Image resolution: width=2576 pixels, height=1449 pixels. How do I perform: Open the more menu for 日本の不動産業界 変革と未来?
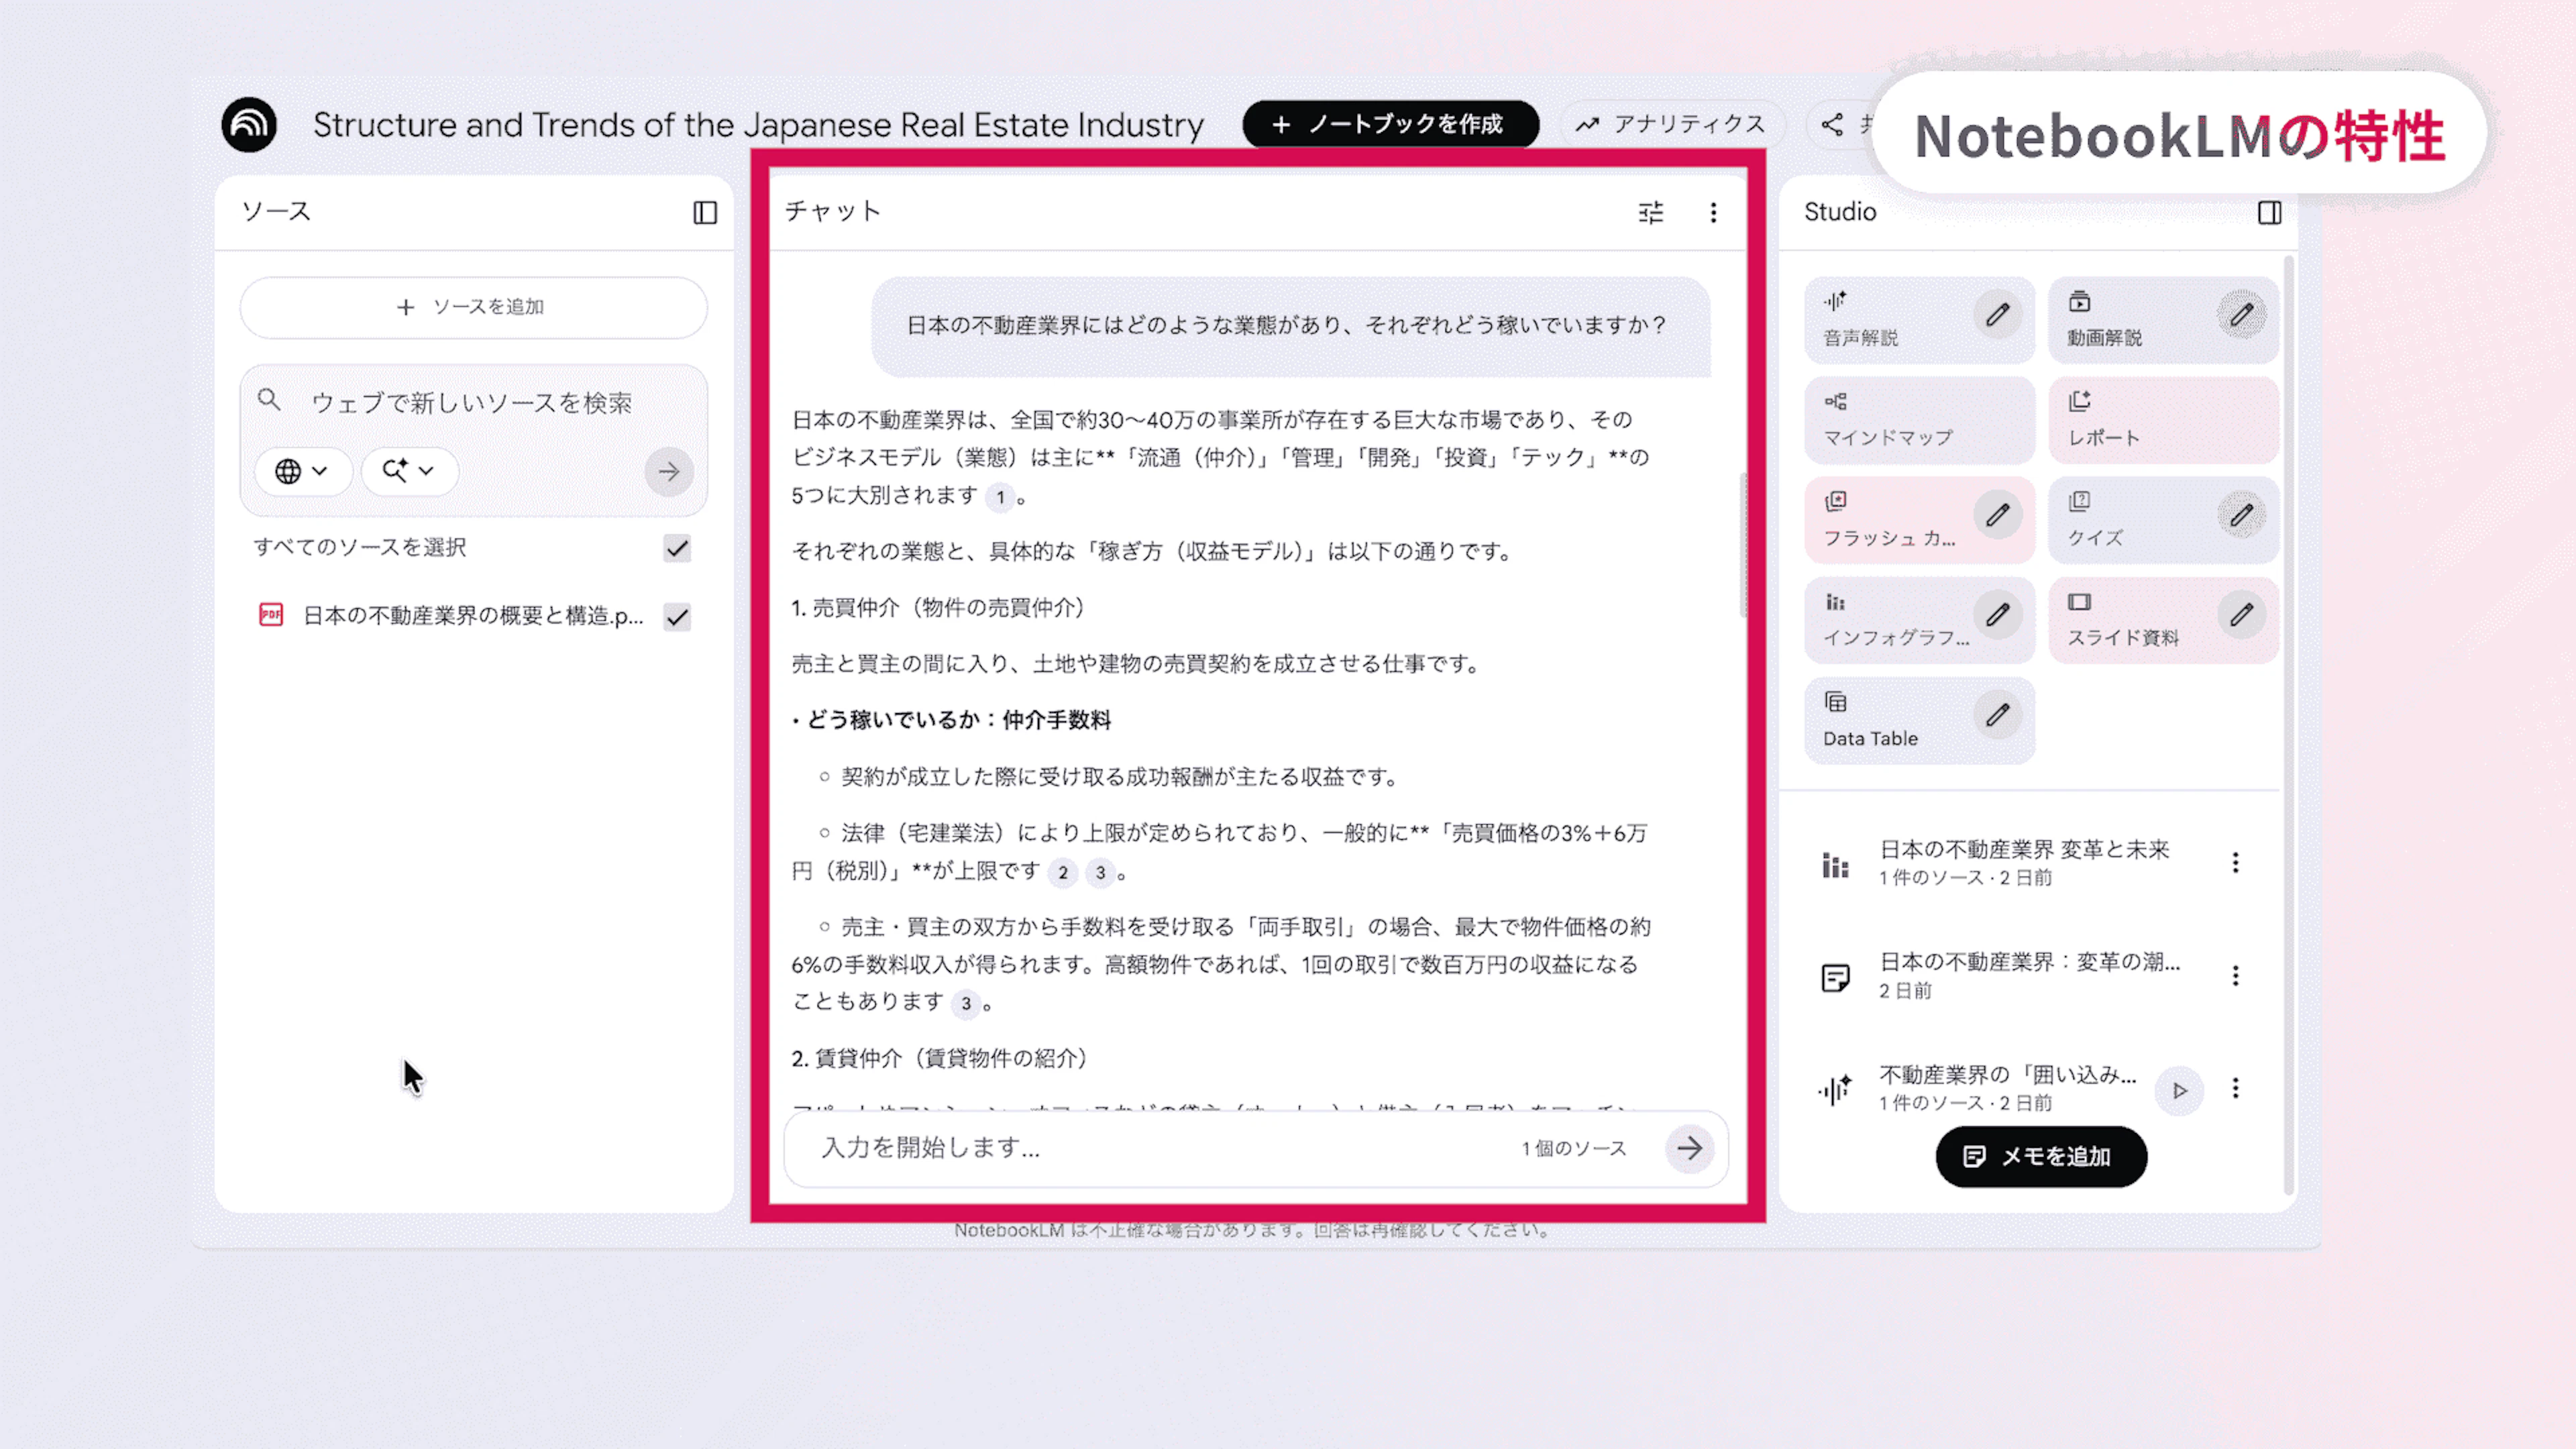[2235, 862]
